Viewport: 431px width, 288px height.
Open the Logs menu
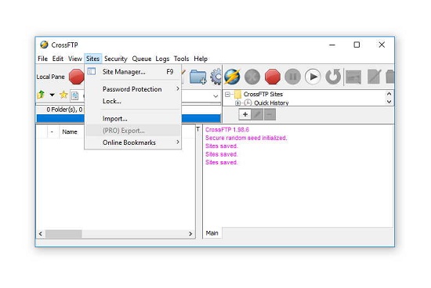(x=162, y=59)
